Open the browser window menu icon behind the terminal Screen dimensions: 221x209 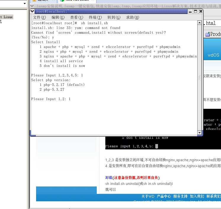pos(32,6)
